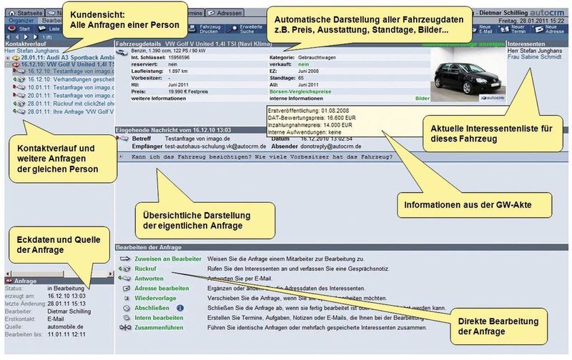This screenshot has height=360, width=572.
Task: Click the Bearbeiter value Dietmar Schilling
Action: pyautogui.click(x=69, y=311)
